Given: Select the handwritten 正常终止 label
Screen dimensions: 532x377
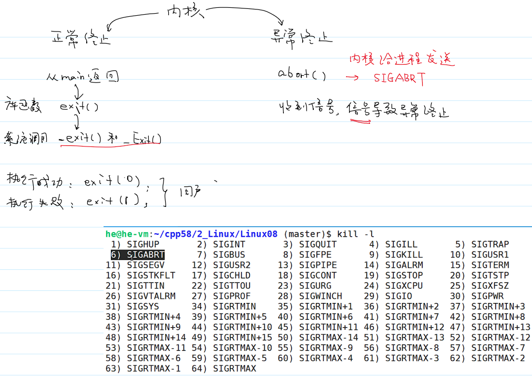Looking at the screenshot, I should pos(81,38).
